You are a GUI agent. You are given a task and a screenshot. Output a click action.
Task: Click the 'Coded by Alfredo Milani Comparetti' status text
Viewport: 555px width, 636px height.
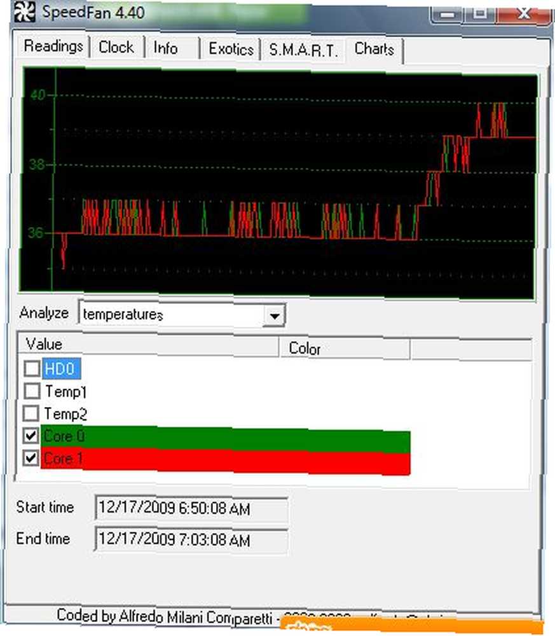pos(165,616)
